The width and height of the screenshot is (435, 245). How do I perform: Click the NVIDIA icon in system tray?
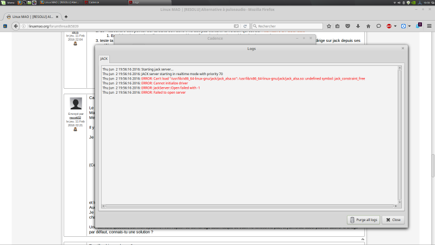[413, 3]
